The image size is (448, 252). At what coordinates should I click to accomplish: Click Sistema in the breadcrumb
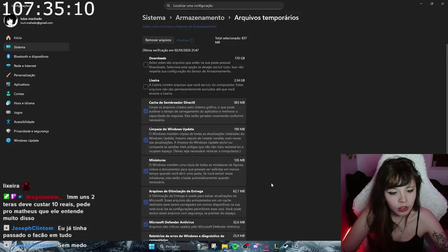[154, 17]
